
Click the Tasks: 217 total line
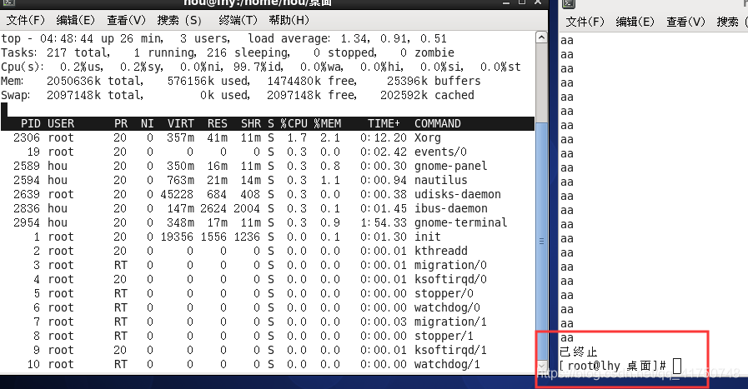(228, 52)
